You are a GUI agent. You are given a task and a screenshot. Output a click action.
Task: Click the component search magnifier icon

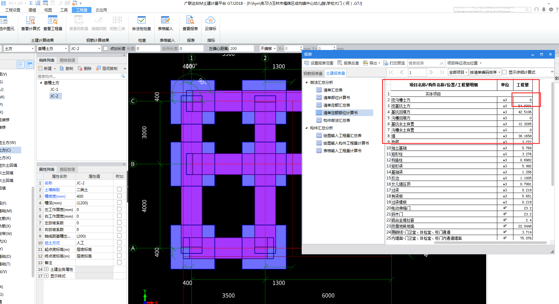(123, 76)
